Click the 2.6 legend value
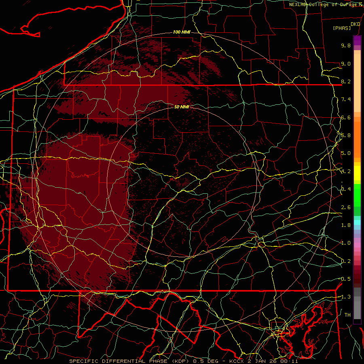This screenshot has height=364, width=364. pos(346,207)
